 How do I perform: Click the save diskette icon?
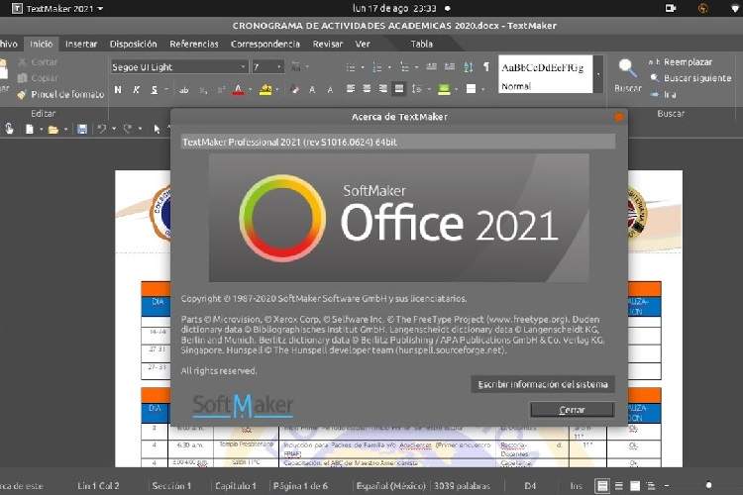pyautogui.click(x=82, y=129)
